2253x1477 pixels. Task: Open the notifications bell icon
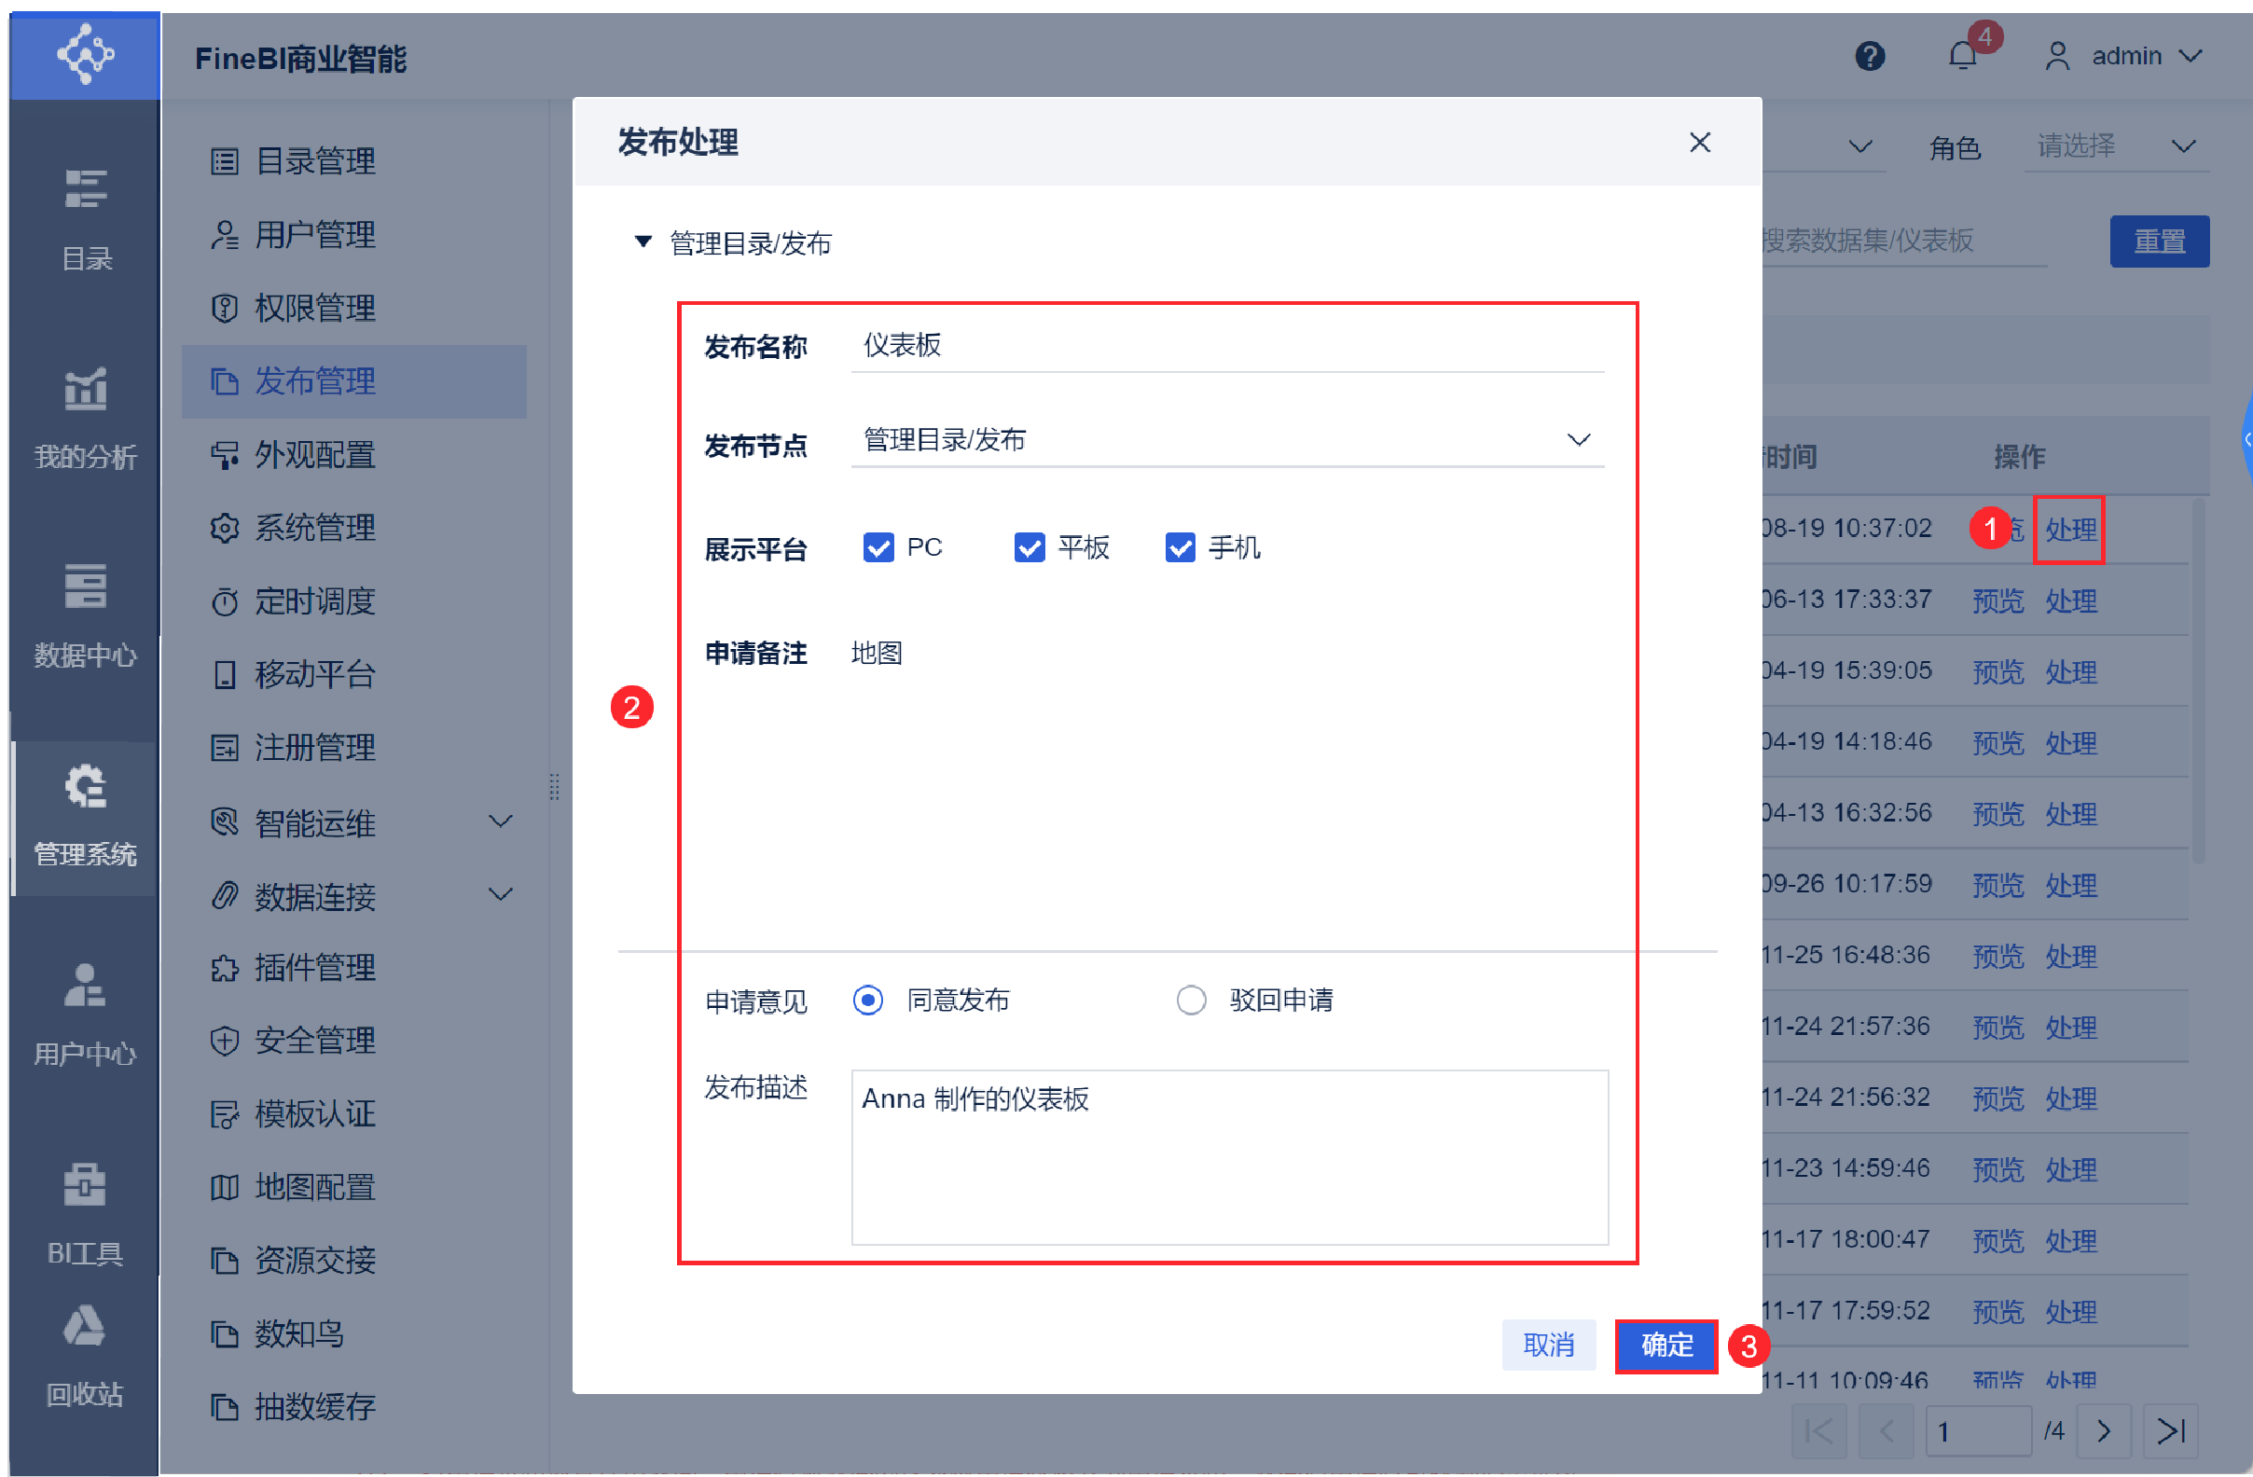(1961, 55)
